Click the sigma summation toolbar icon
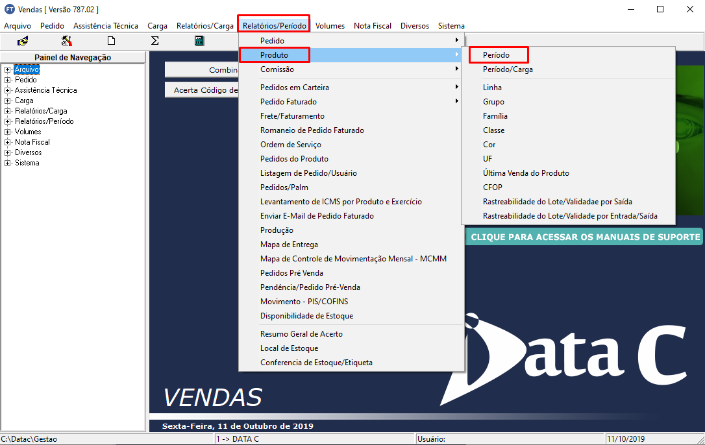Image resolution: width=705 pixels, height=445 pixels. click(155, 41)
